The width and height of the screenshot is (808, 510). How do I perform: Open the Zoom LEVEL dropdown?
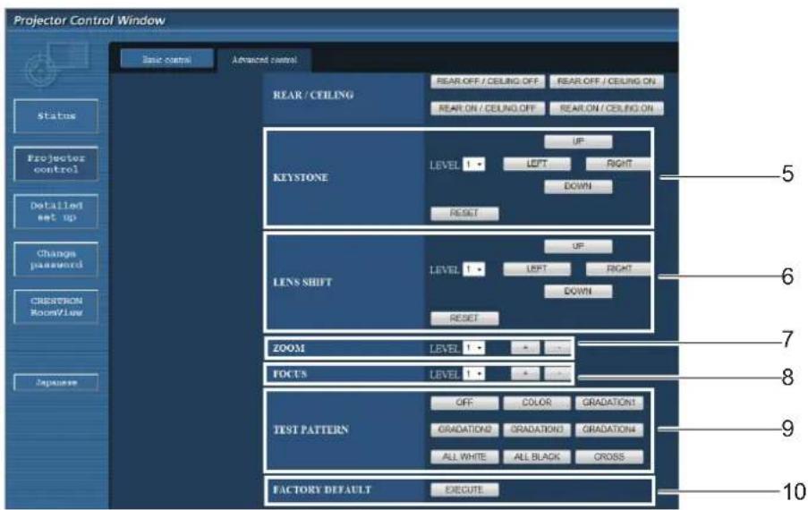[473, 348]
